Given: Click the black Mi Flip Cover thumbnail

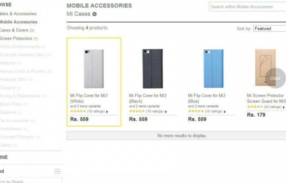Looking at the screenshot, I should point(152,68).
